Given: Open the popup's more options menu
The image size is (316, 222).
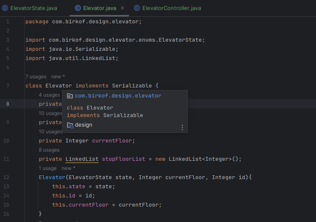Looking at the screenshot, I should point(182,127).
